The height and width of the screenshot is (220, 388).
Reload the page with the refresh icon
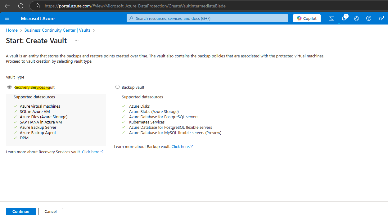(21, 6)
